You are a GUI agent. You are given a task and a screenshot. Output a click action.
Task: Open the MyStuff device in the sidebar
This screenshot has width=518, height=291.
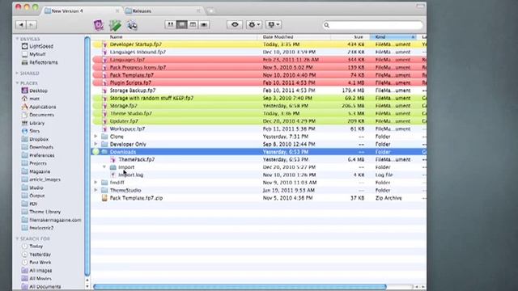pyautogui.click(x=37, y=54)
